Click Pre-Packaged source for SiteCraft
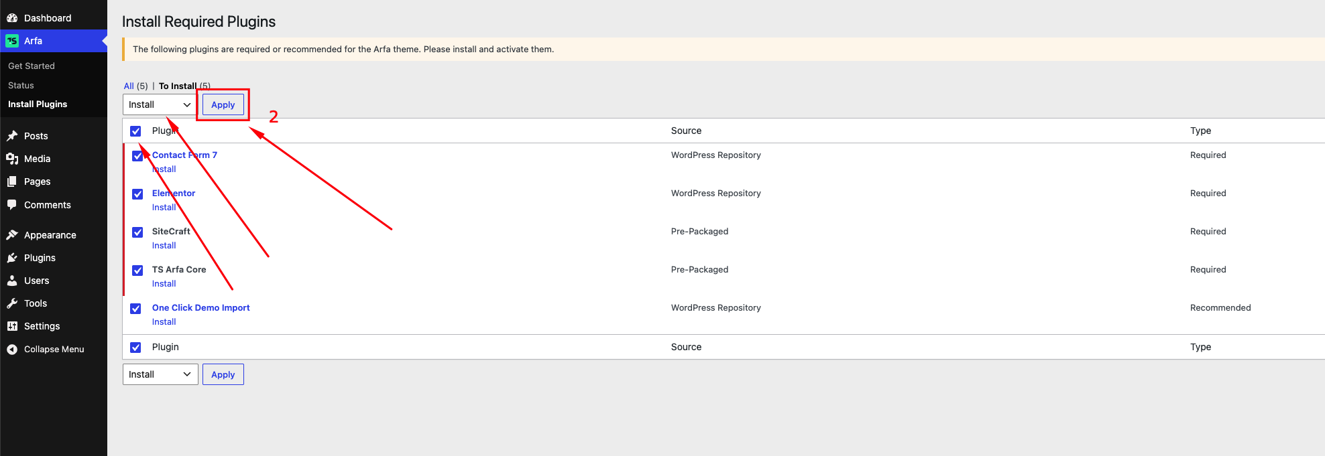 (699, 231)
